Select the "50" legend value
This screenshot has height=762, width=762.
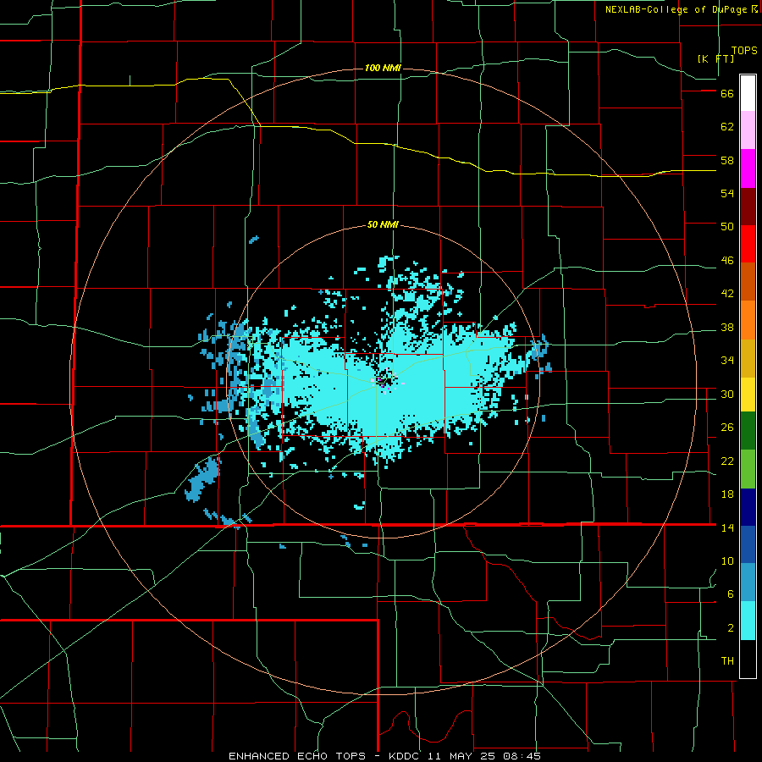727,227
